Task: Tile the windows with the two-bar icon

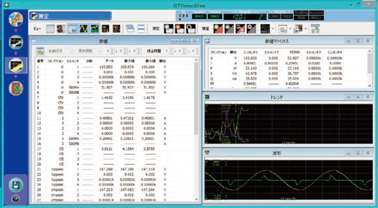Action: coord(141,29)
